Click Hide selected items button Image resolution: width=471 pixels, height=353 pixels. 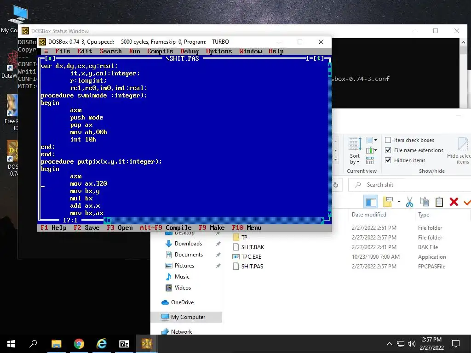pyautogui.click(x=460, y=151)
